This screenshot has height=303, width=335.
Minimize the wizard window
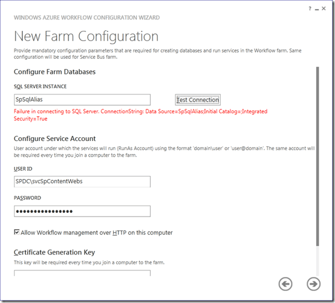click(317, 9)
